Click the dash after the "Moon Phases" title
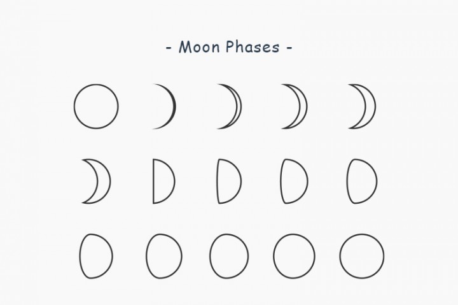458x305 pixels. [x=289, y=48]
